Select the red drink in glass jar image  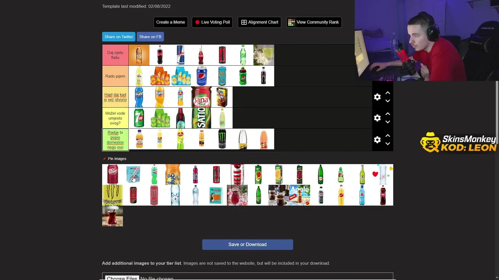[237, 195]
